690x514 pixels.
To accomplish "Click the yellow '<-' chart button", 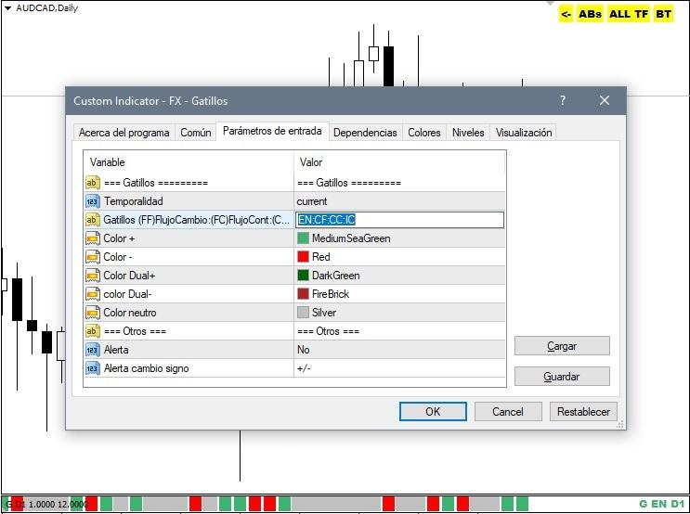I will [566, 14].
